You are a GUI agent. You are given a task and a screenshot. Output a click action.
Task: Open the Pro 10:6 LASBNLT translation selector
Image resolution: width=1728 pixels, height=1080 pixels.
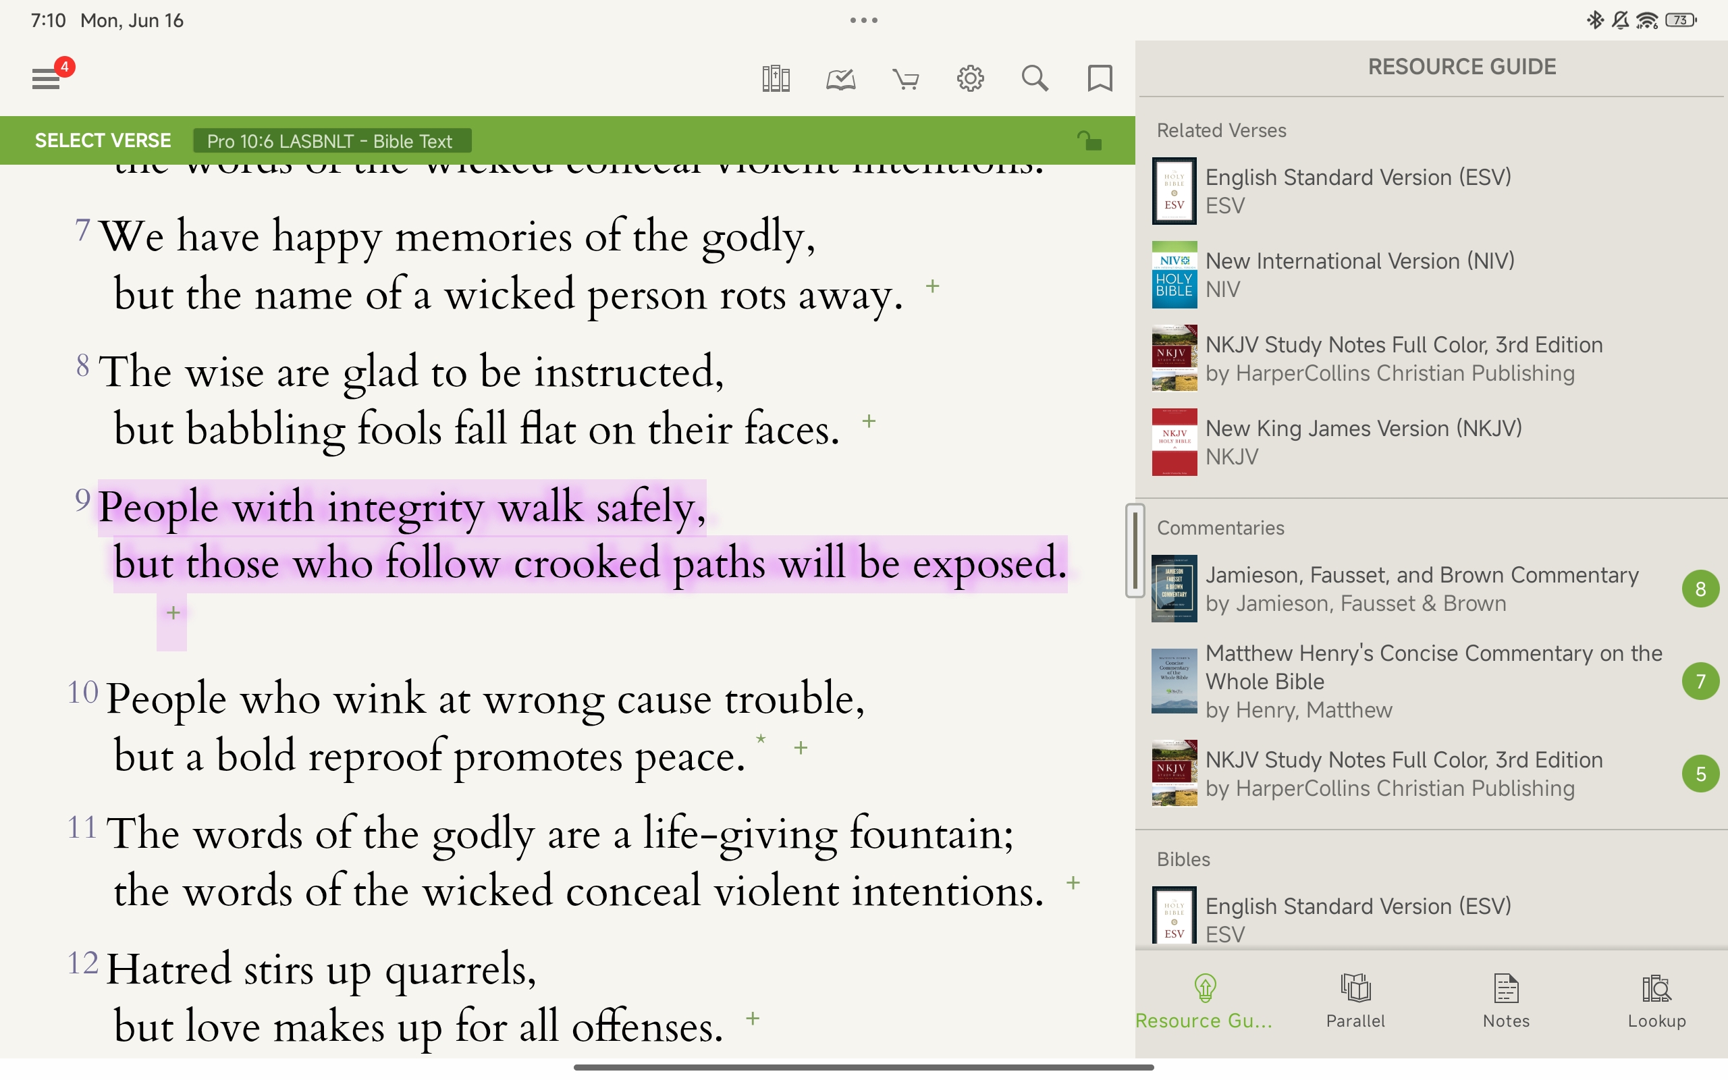333,140
